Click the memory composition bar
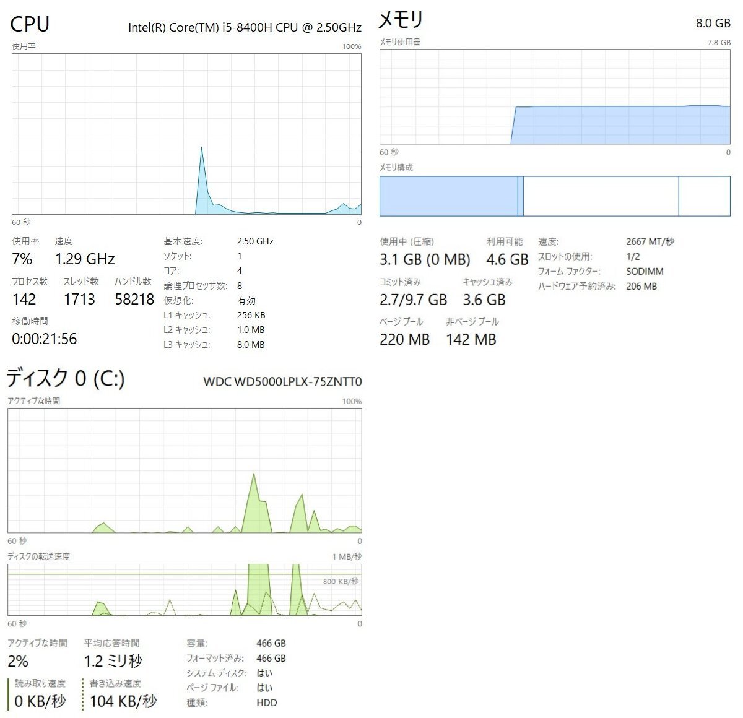Viewport: 743px width, 718px height. (x=555, y=196)
